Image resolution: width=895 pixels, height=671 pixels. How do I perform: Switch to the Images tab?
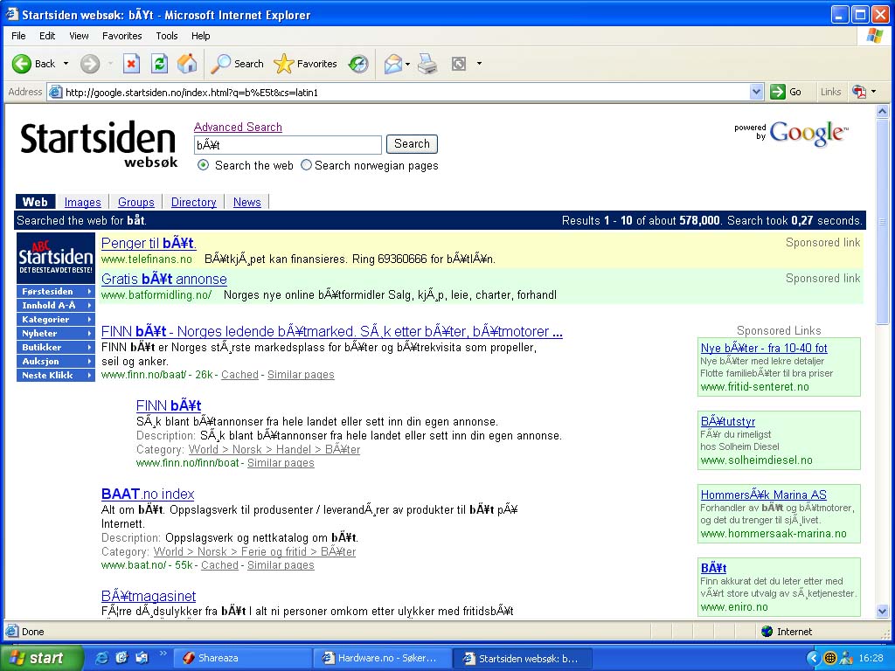click(x=83, y=202)
